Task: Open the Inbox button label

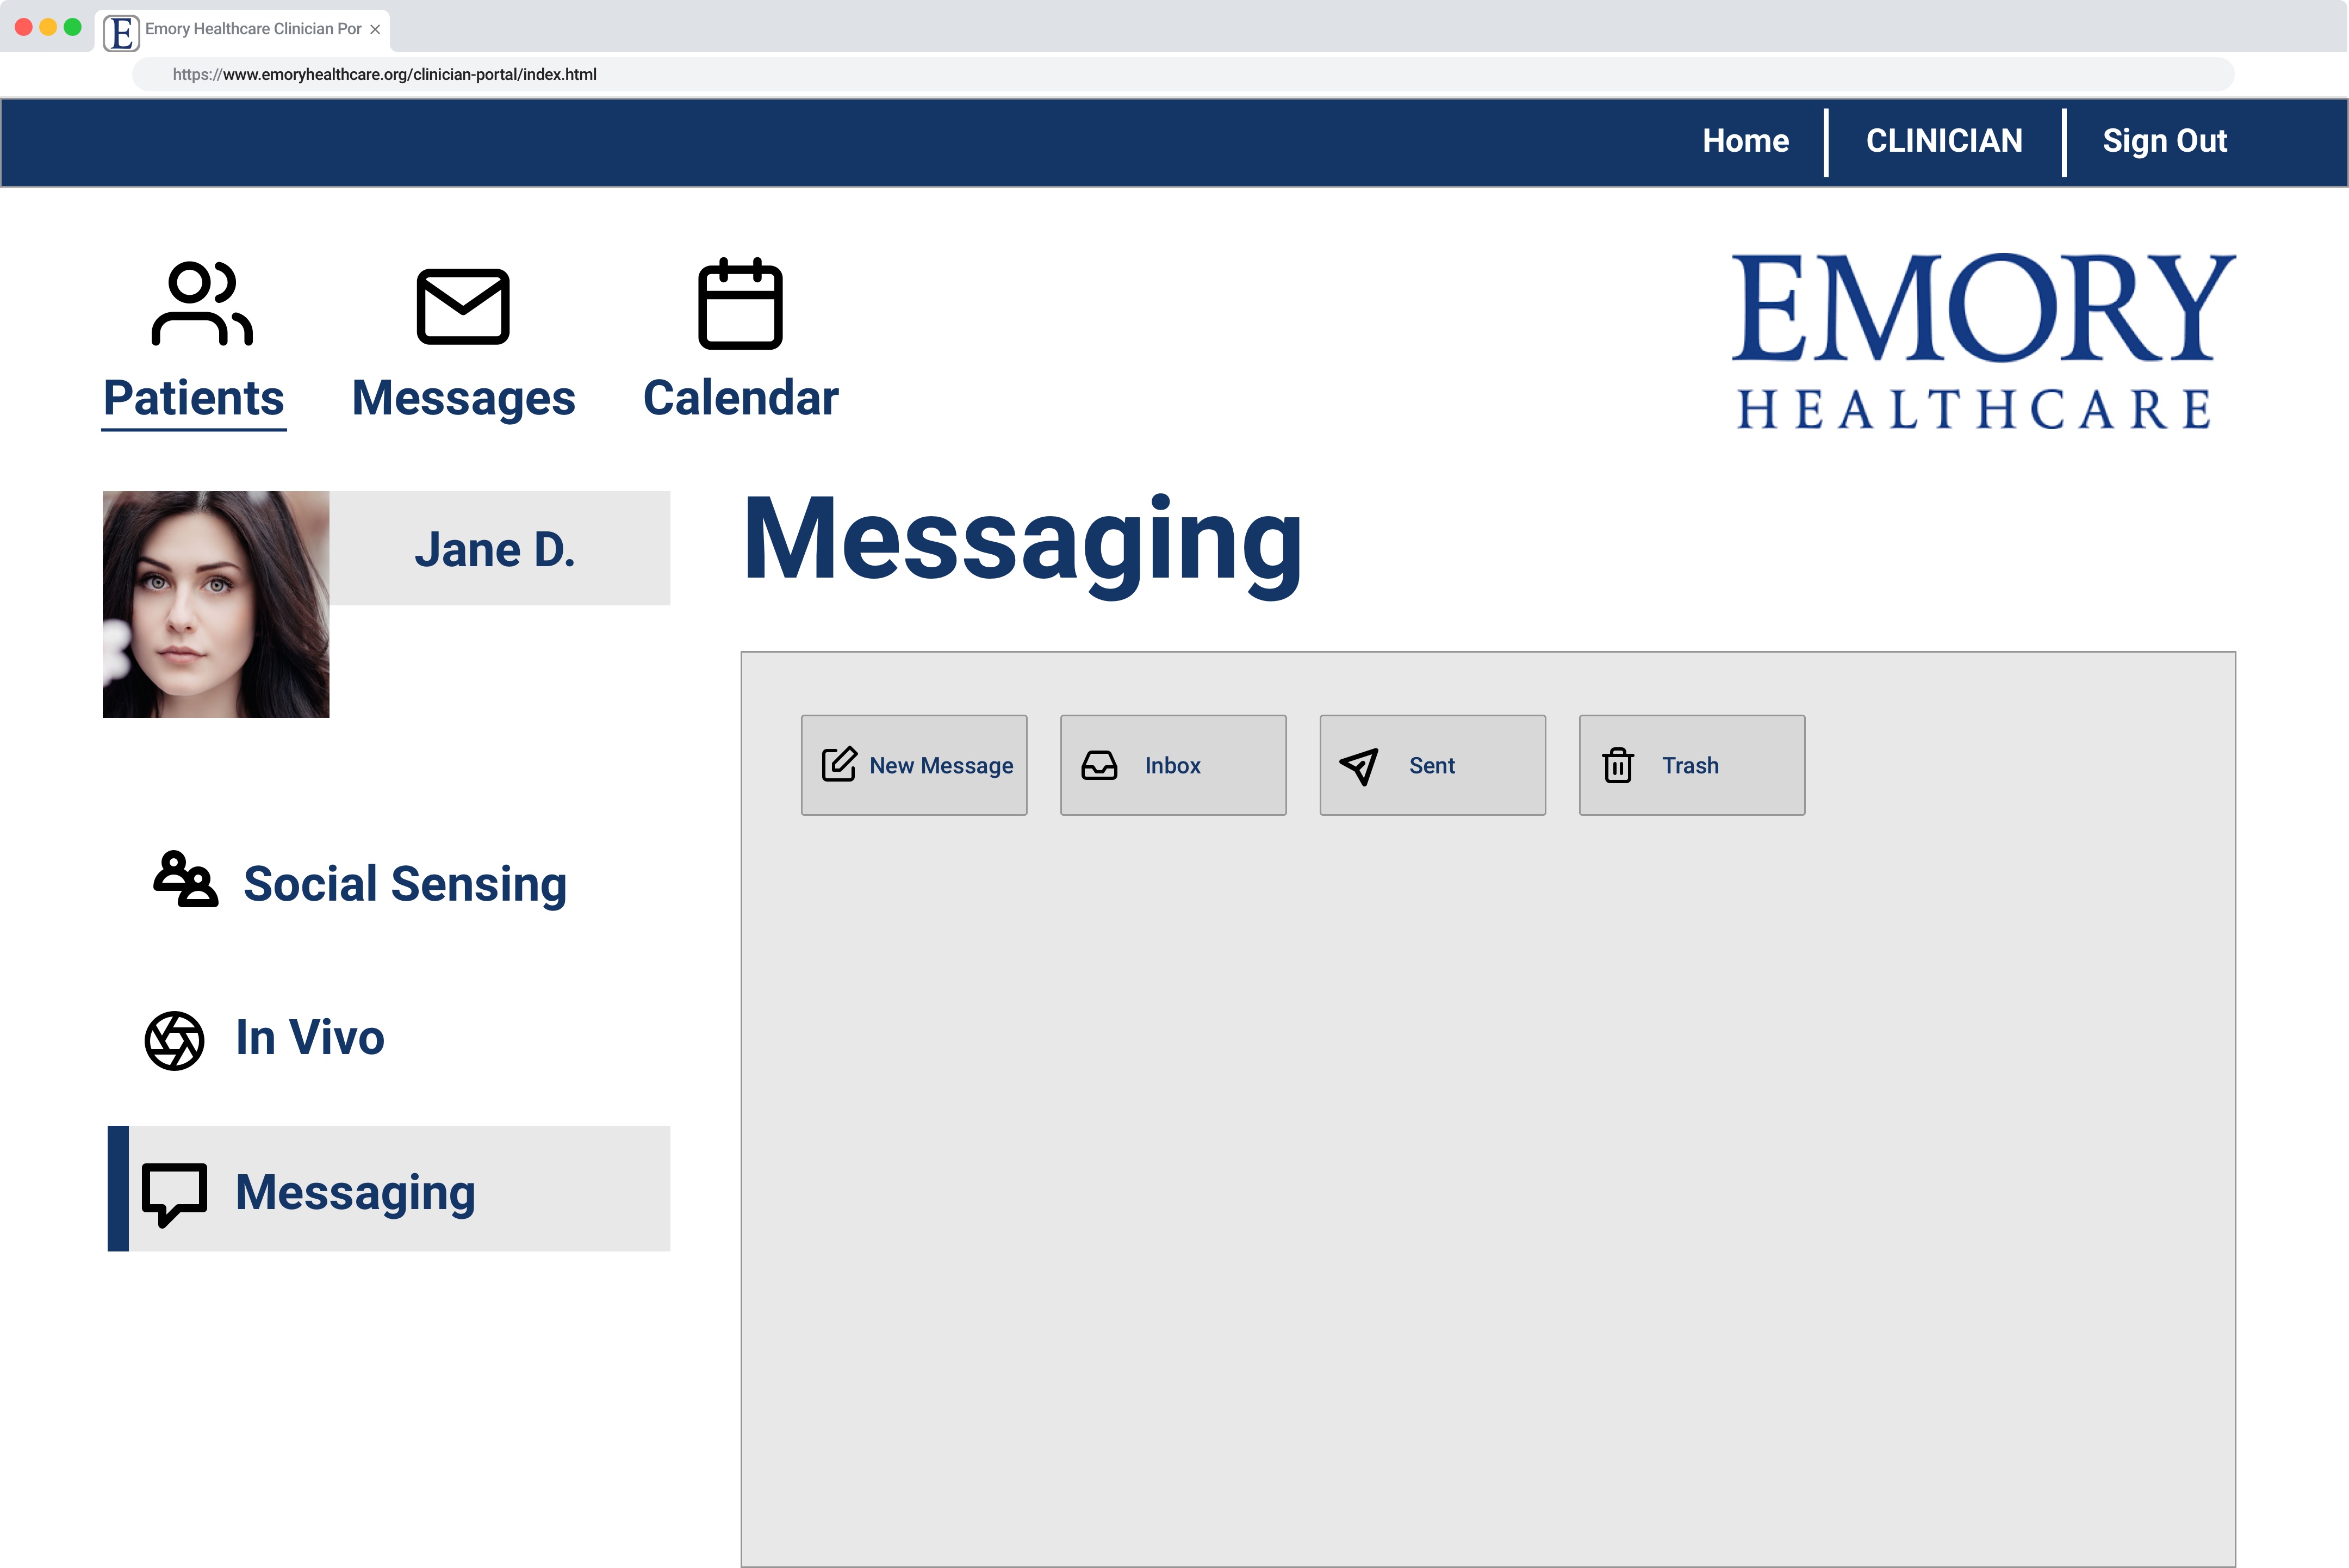Action: 1173,766
